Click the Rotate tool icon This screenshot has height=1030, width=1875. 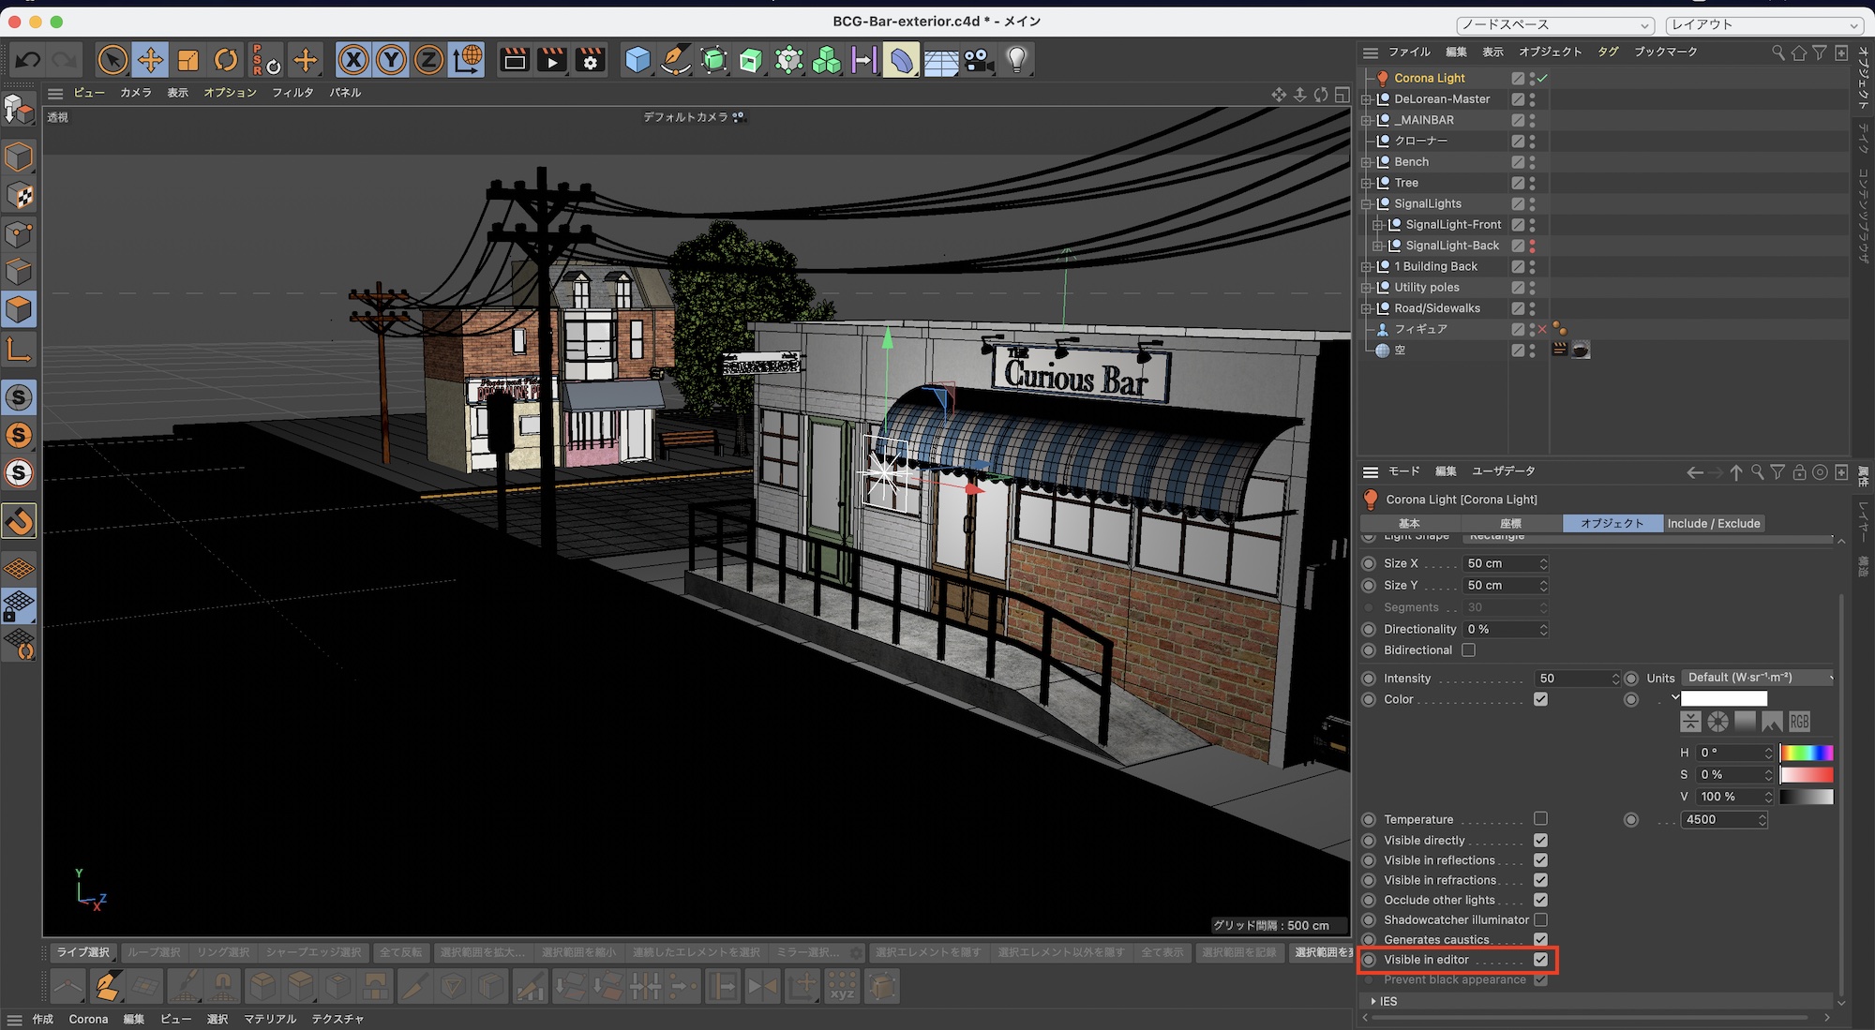click(x=226, y=61)
